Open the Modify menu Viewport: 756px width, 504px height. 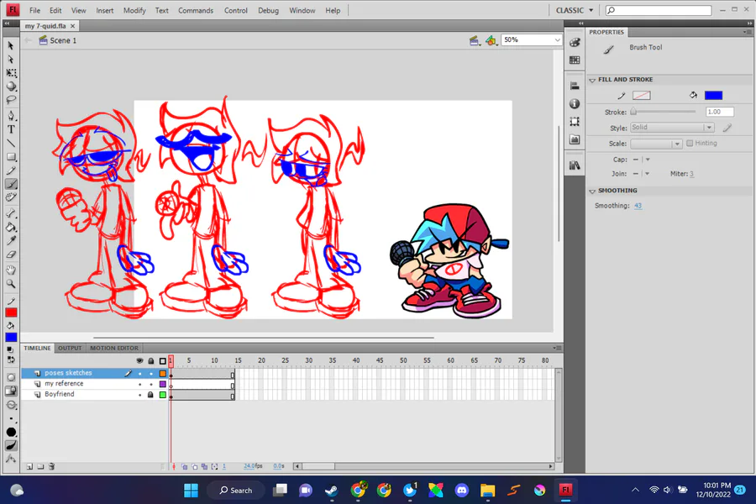tap(134, 11)
